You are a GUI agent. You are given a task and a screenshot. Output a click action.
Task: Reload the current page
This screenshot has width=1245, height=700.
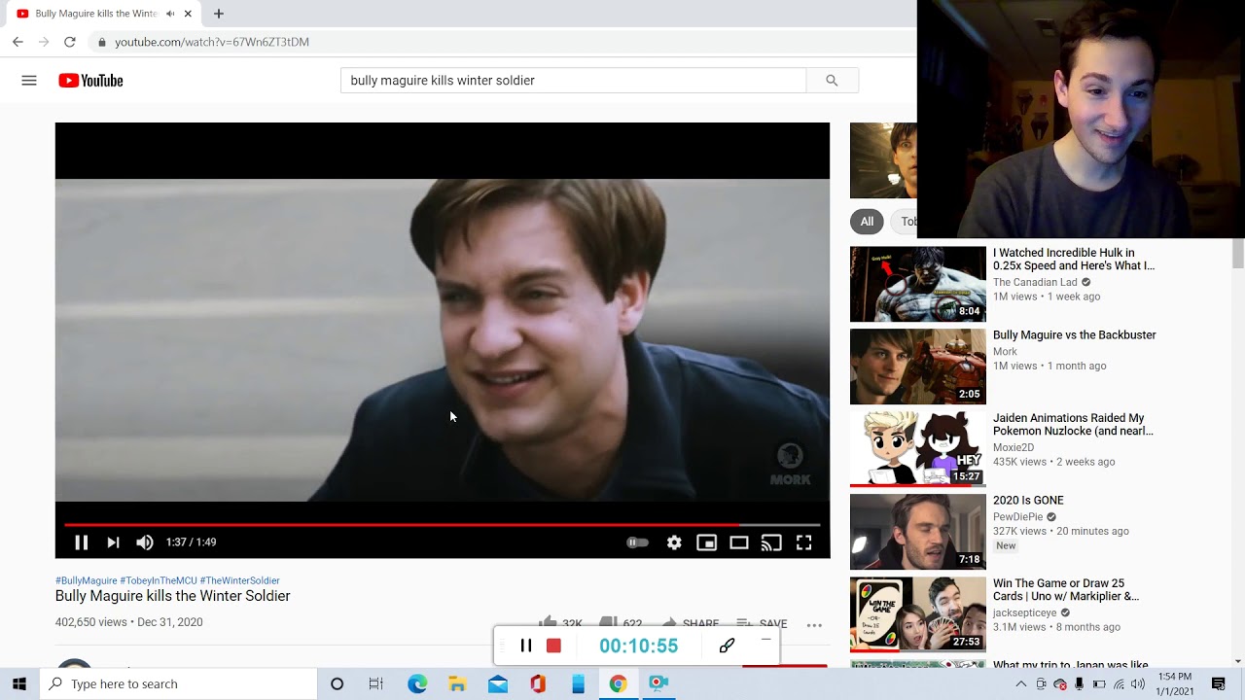pyautogui.click(x=70, y=42)
